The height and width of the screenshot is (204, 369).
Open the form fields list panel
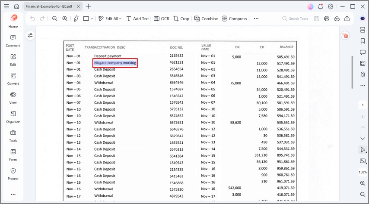click(x=363, y=63)
